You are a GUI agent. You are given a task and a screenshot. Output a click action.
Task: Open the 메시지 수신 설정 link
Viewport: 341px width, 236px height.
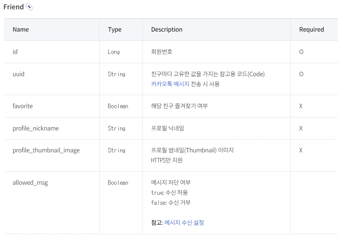[184, 223]
